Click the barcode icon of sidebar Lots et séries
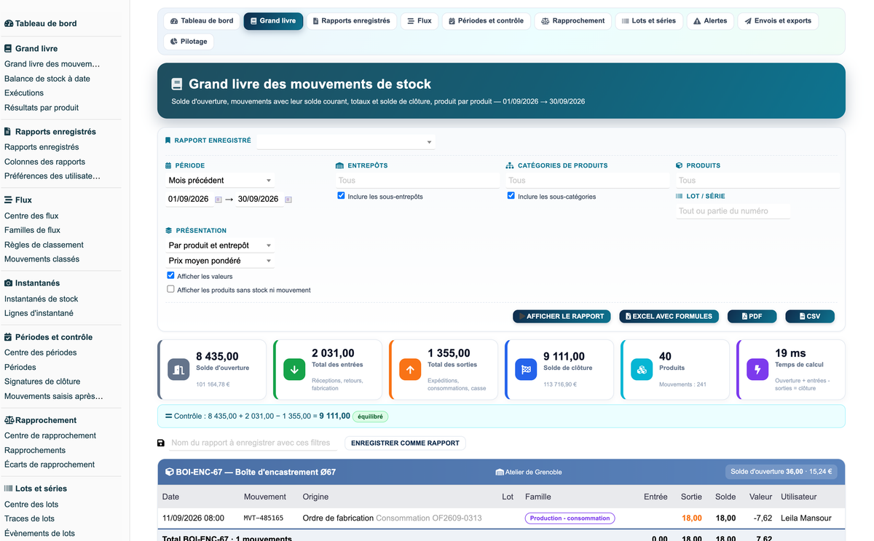Screen dimensions: 874x541 [8, 489]
